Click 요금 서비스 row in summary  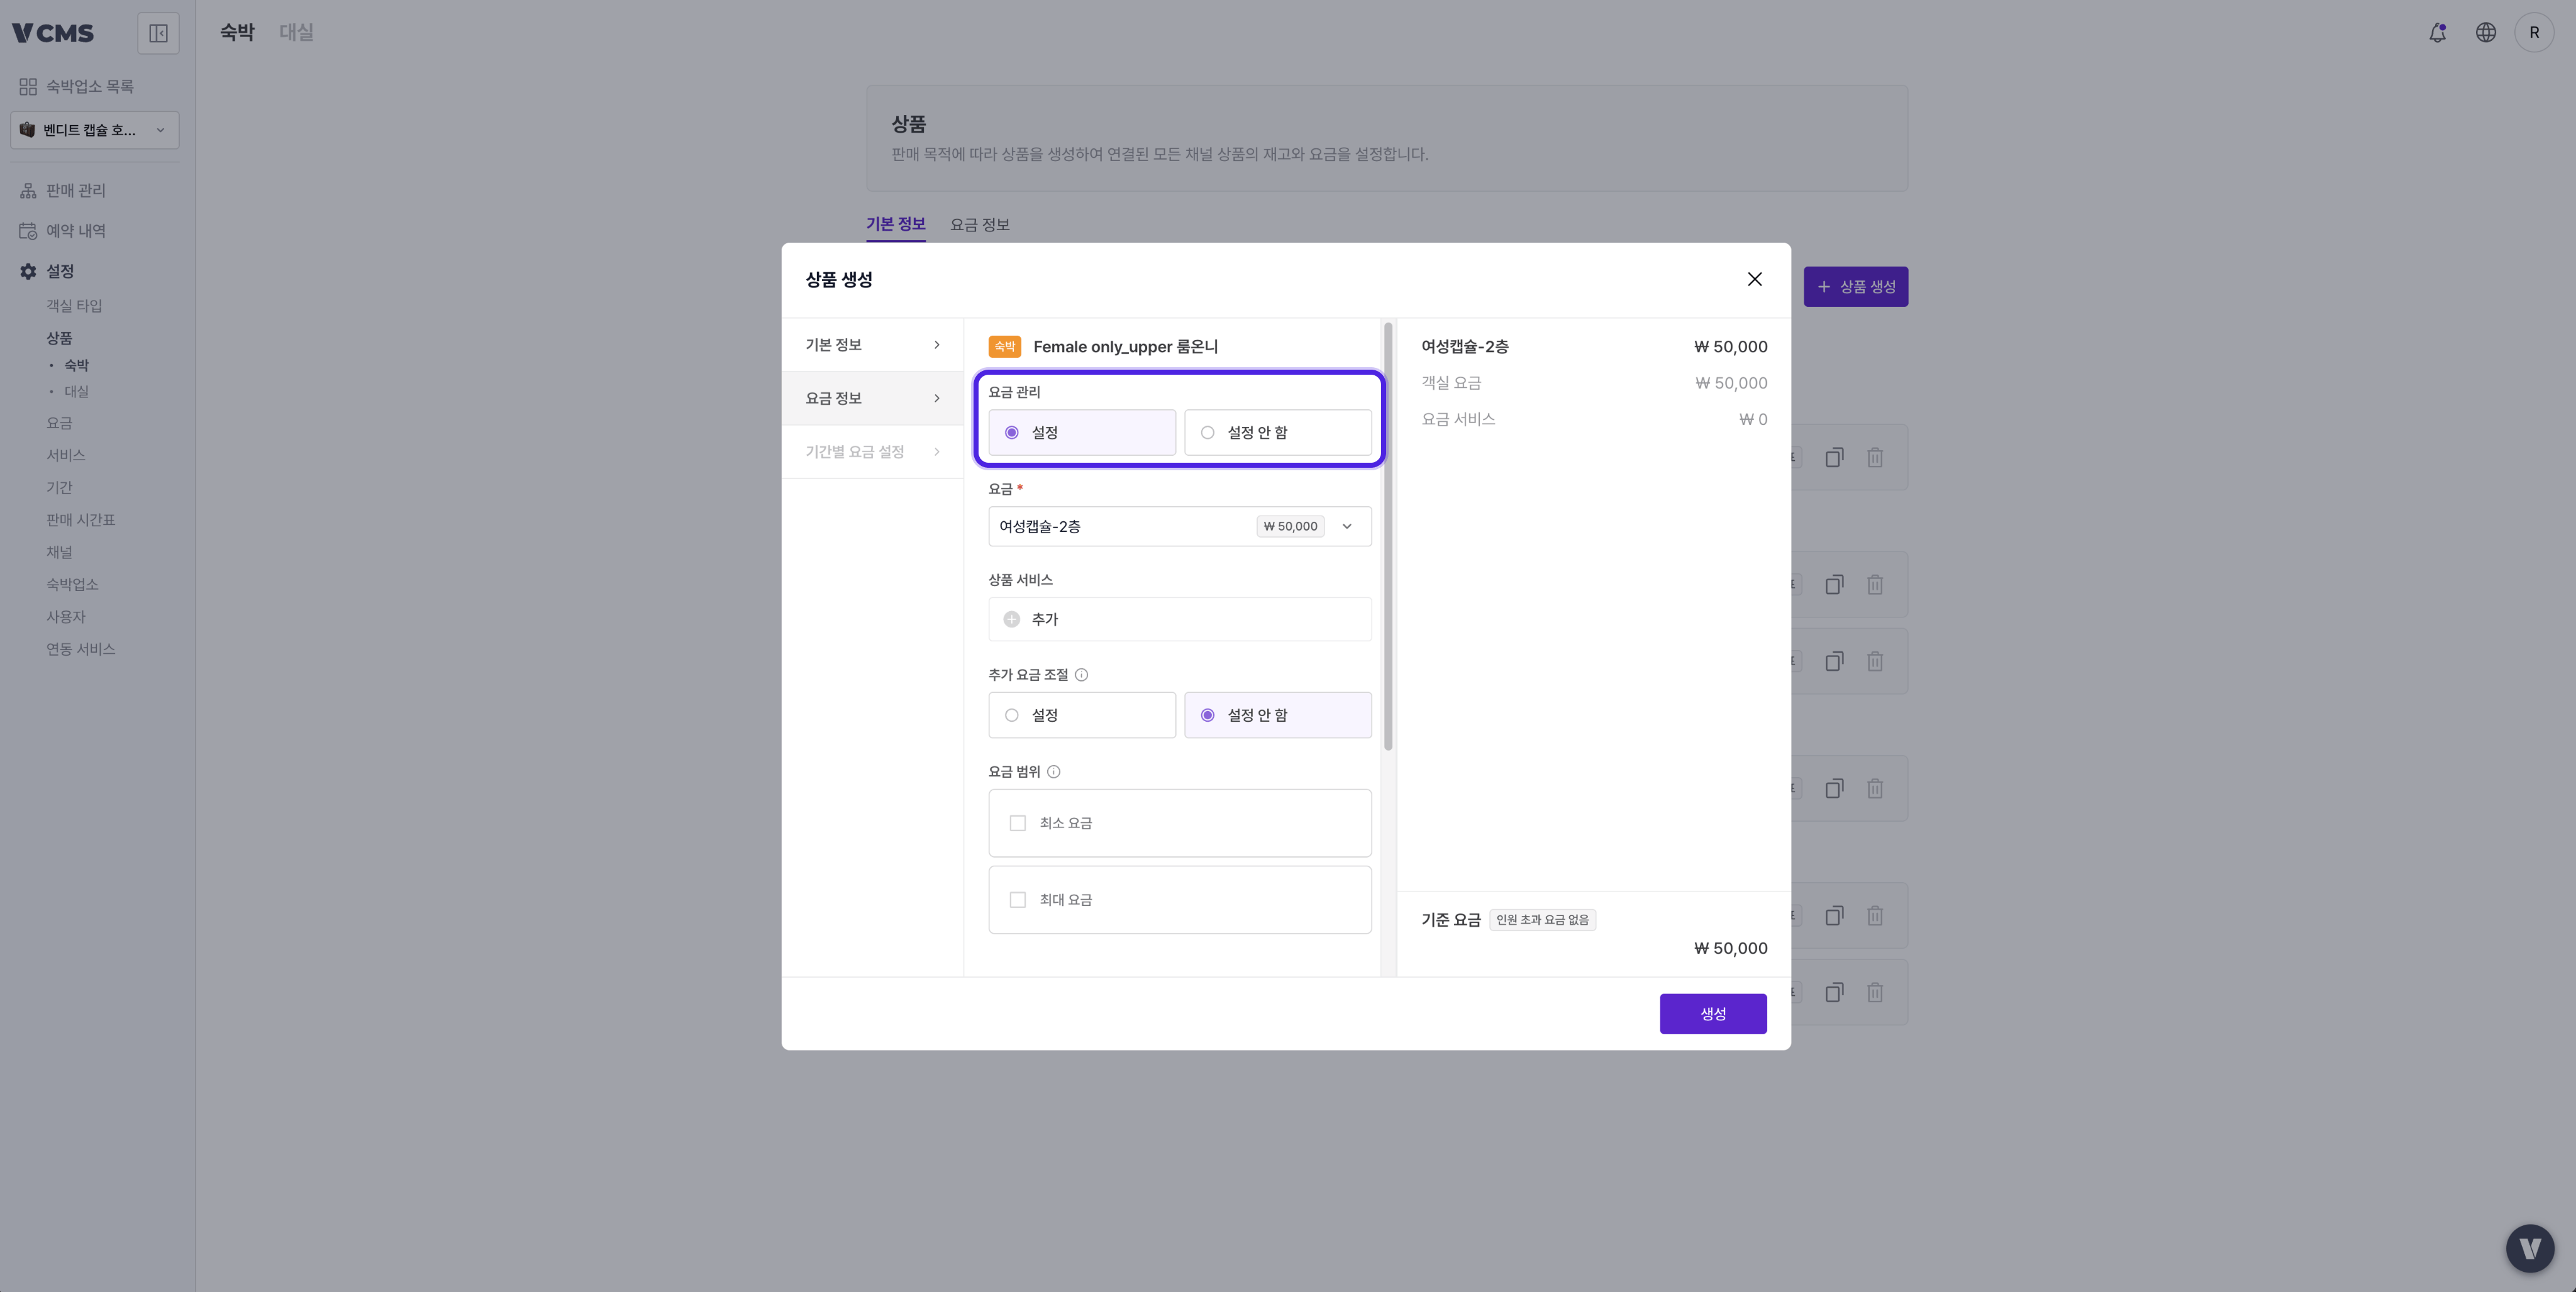click(x=1594, y=419)
